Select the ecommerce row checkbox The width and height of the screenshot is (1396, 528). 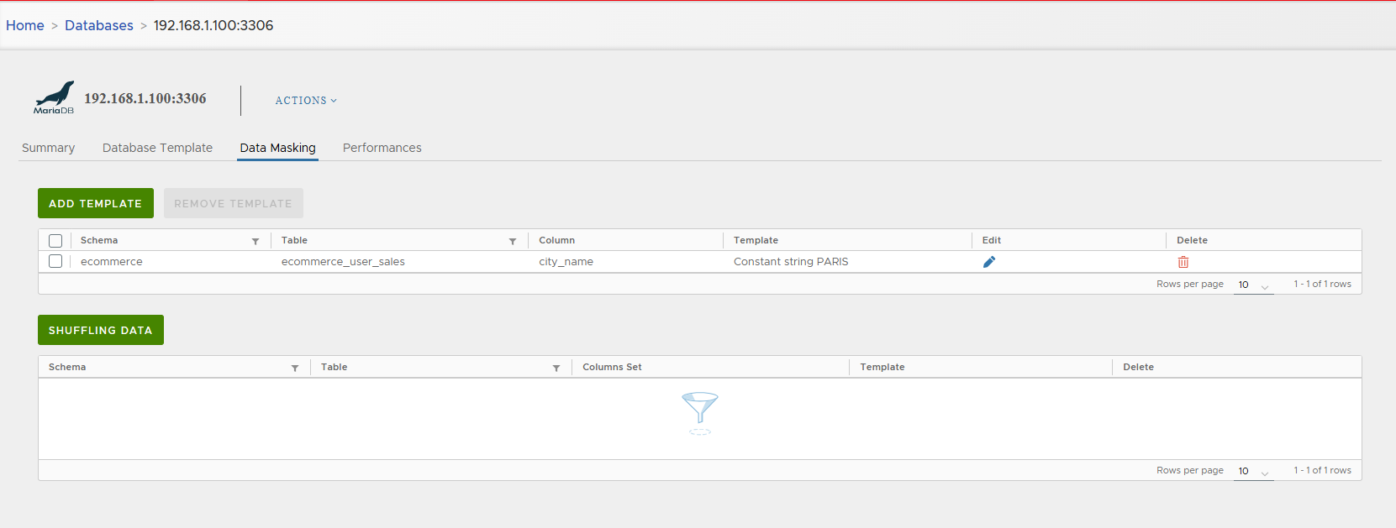pyautogui.click(x=55, y=261)
